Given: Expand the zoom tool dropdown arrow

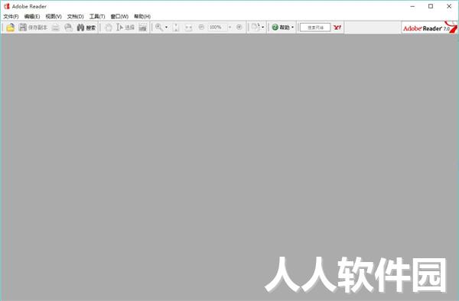Looking at the screenshot, I should [x=166, y=28].
